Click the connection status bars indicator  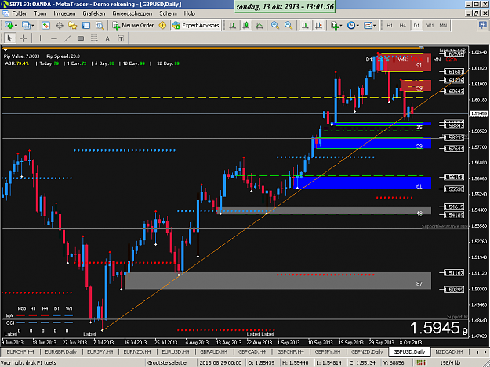(421, 362)
